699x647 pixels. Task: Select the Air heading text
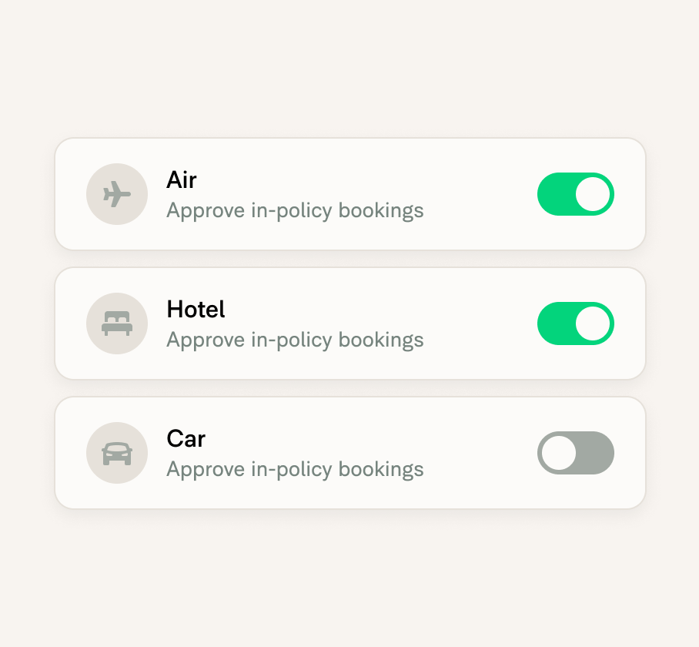pos(182,179)
